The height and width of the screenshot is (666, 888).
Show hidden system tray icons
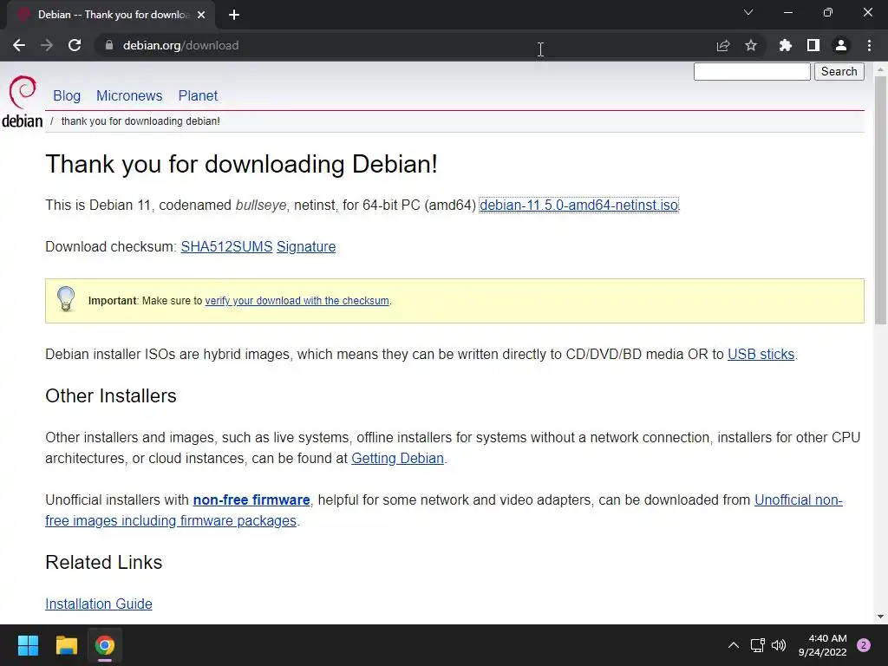[734, 645]
